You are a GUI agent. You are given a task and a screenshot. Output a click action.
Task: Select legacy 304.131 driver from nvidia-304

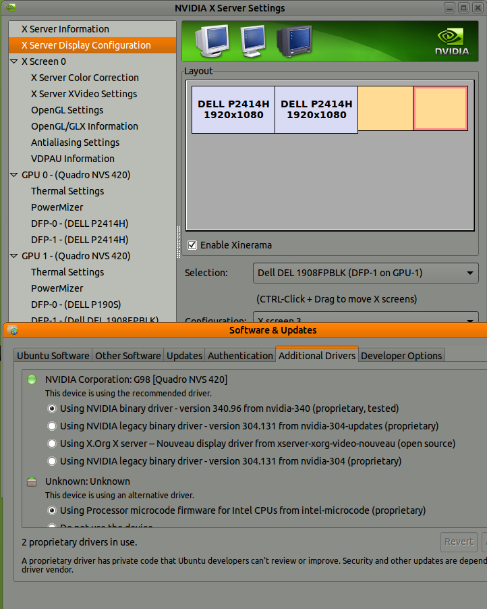(x=52, y=461)
